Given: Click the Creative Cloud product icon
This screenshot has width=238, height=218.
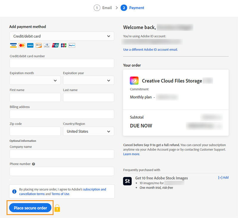Looking at the screenshot, I should [x=134, y=81].
